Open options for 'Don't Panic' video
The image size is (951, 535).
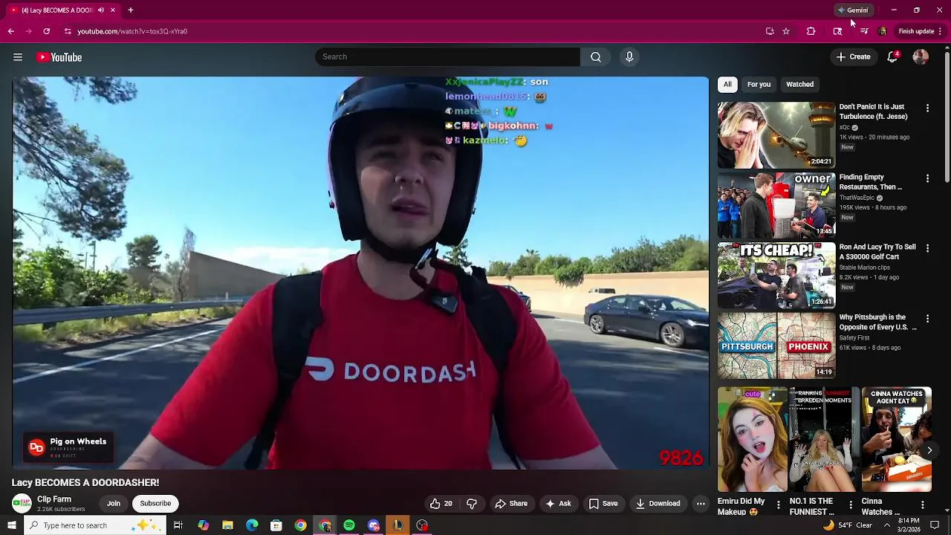click(927, 108)
